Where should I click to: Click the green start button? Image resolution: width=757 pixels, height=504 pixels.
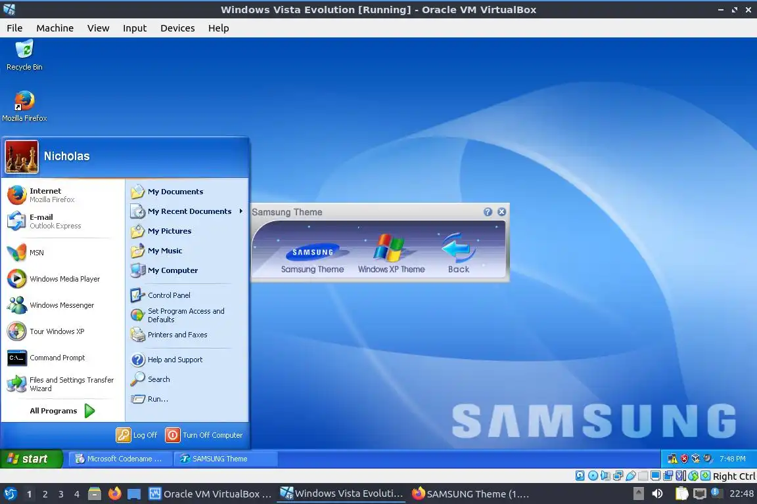click(x=32, y=459)
